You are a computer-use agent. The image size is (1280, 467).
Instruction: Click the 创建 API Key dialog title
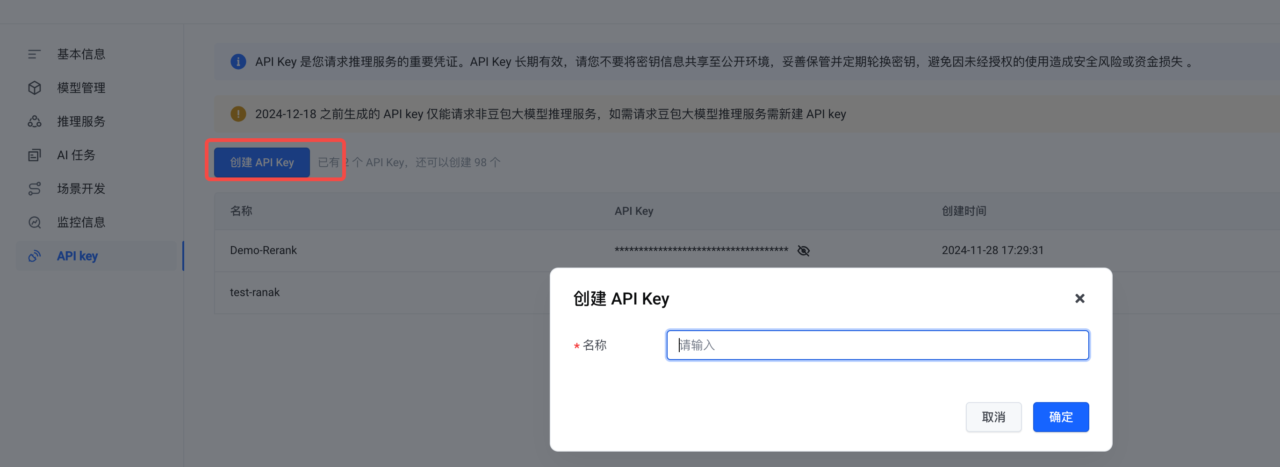(x=621, y=299)
